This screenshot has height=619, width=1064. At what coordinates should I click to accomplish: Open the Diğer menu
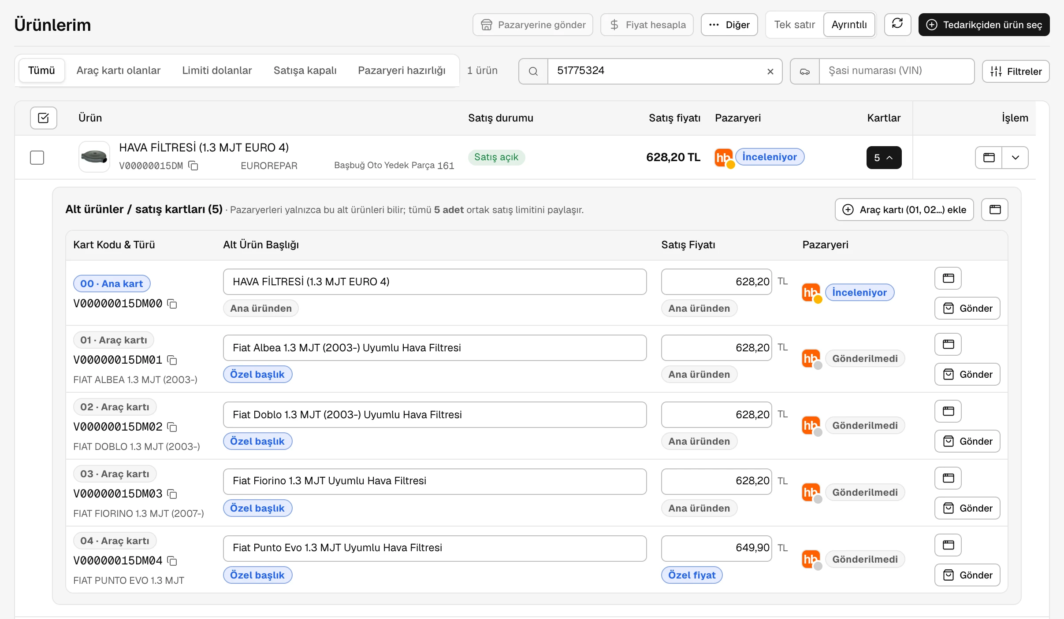coord(729,25)
